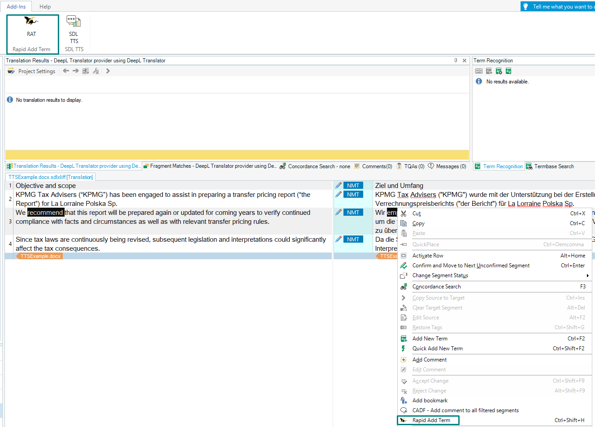This screenshot has height=427, width=595.
Task: Choose Clear Target Segment menu entry
Action: tap(495, 308)
